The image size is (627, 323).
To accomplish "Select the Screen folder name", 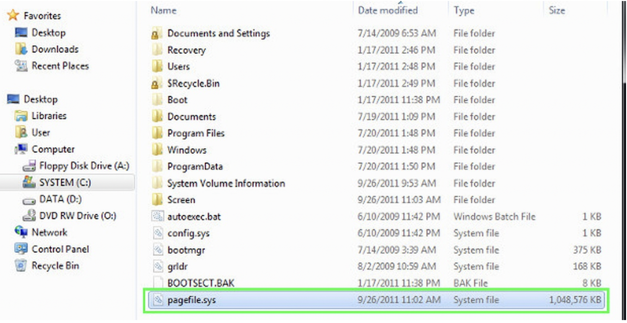I will 181,200.
